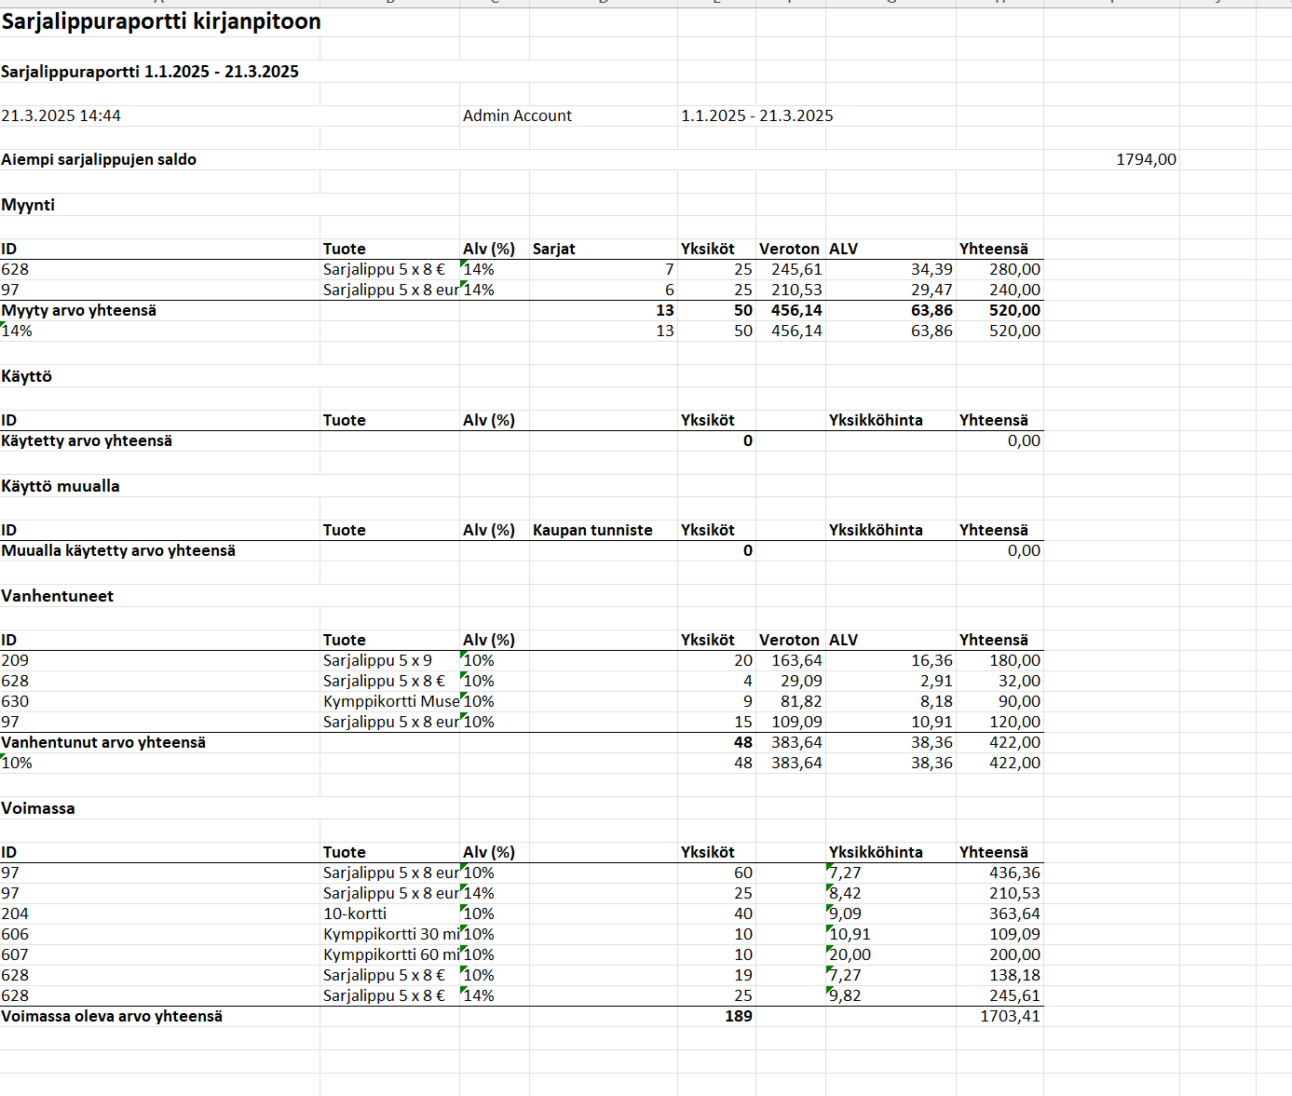Select the report title cell 'Sarjalippuraportti kirjanpitoon'
The height and width of the screenshot is (1096, 1292).
point(161,21)
